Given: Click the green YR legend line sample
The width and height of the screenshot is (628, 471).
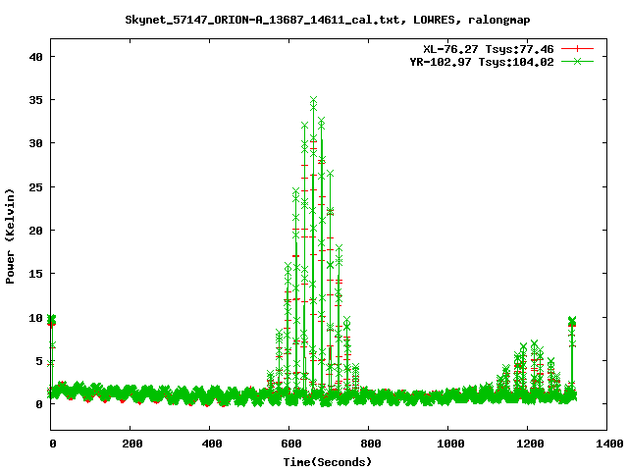Looking at the screenshot, I should [x=577, y=61].
